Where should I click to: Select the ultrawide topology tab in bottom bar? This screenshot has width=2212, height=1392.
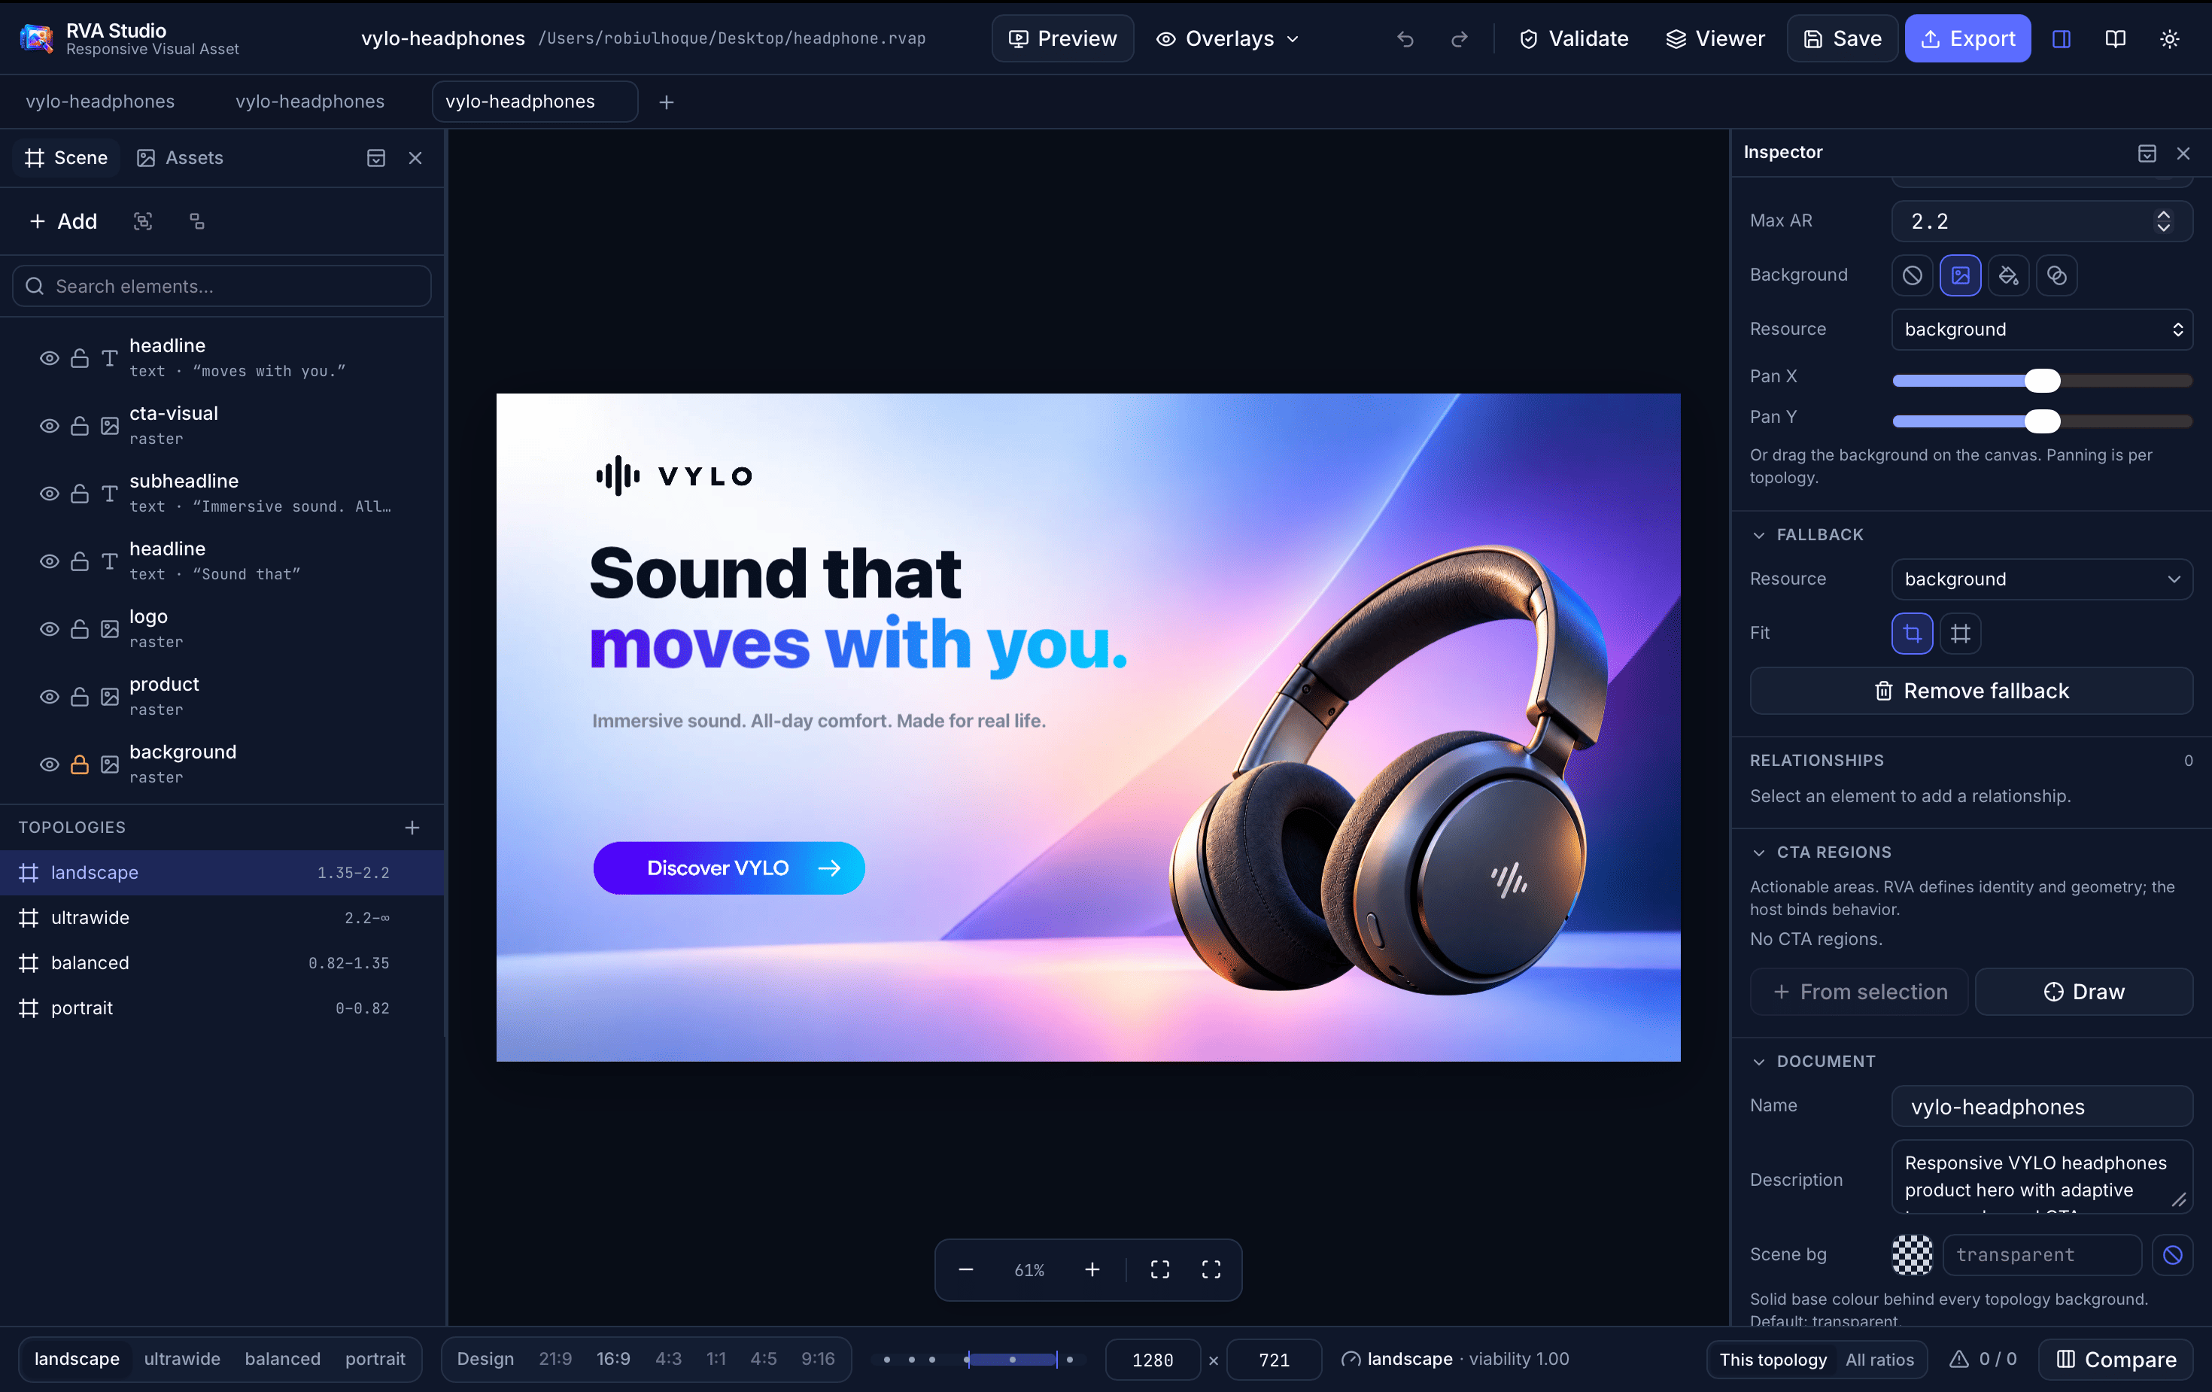[x=182, y=1359]
